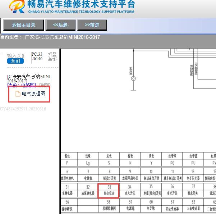Image resolution: width=216 pixels, height=214 pixels.
Task: Click the [刷新] refresh link
Action: [x=45, y=85]
